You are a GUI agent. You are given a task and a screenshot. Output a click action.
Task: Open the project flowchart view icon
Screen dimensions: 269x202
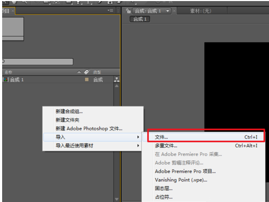coord(116,79)
